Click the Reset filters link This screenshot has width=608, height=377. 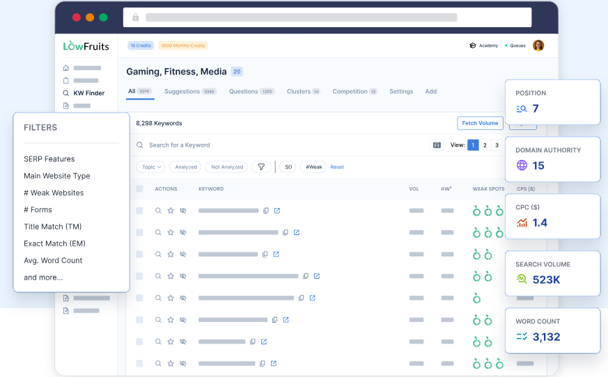(337, 167)
